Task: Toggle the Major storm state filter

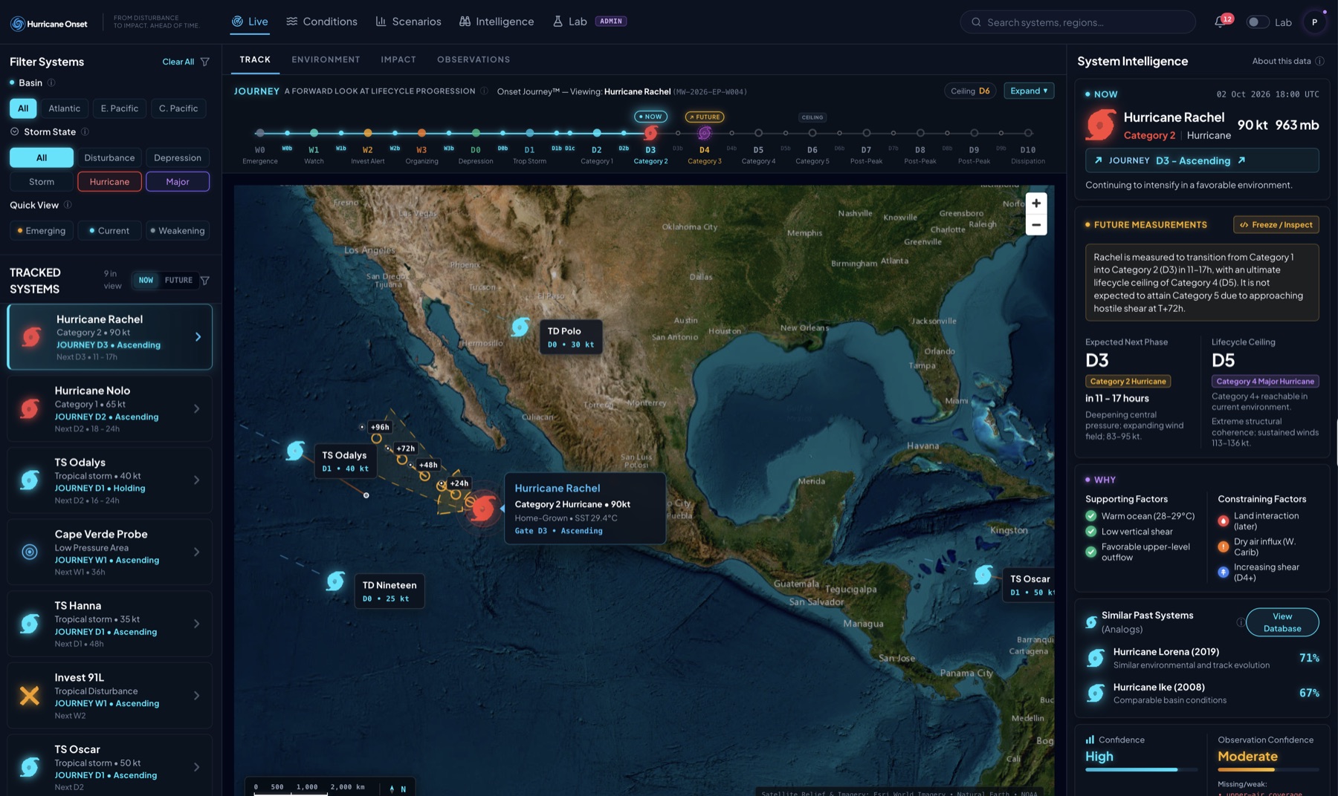Action: coord(178,181)
